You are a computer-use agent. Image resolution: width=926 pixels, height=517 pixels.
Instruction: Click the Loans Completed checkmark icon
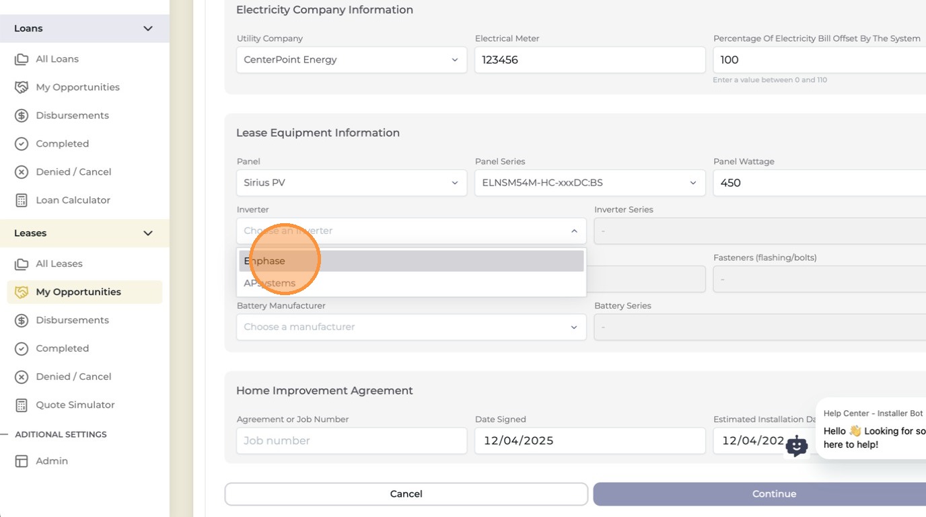[22, 144]
